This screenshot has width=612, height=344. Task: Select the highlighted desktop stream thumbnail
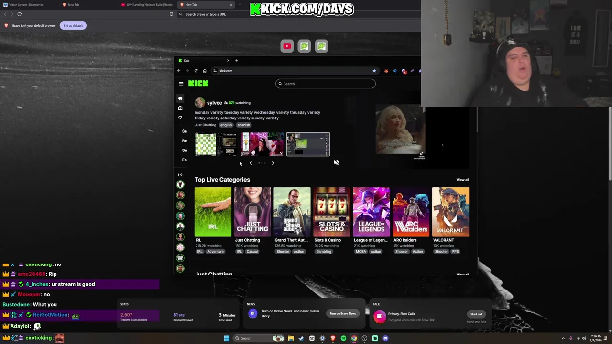click(x=308, y=144)
